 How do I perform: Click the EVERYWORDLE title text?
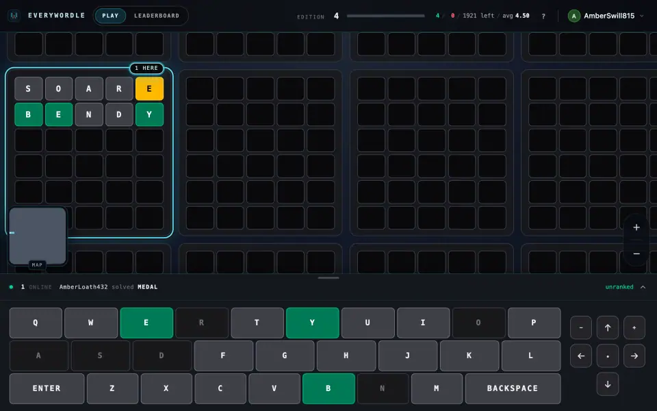pyautogui.click(x=57, y=16)
